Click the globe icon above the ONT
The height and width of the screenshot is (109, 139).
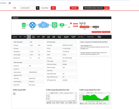pos(85,23)
